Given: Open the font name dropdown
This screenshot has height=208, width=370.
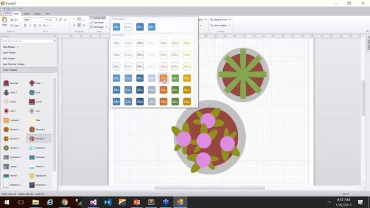Looking at the screenshot, I should pyautogui.click(x=46, y=20).
